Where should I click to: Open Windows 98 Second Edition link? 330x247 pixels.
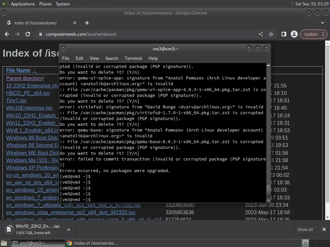coord(33,145)
